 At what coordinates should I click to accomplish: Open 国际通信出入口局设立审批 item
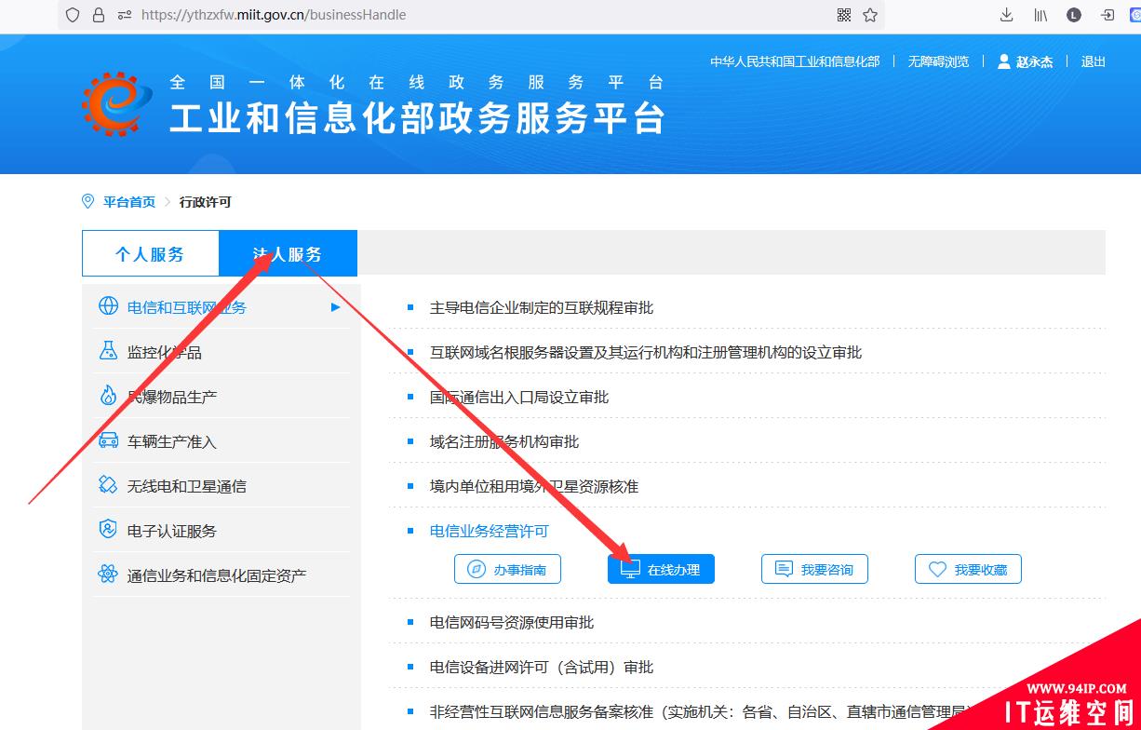pyautogui.click(x=519, y=397)
